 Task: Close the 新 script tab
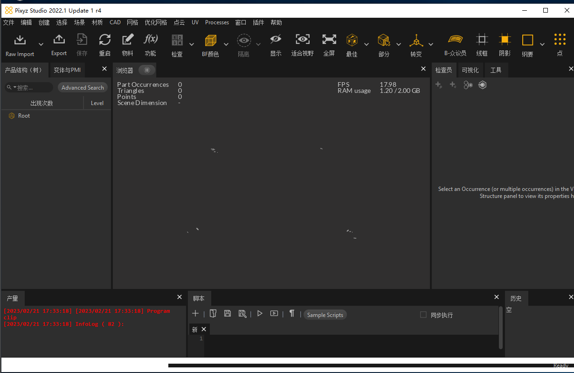pyautogui.click(x=204, y=330)
